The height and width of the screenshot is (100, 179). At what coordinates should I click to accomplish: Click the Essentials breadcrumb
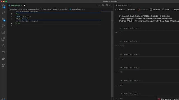tap(13, 9)
